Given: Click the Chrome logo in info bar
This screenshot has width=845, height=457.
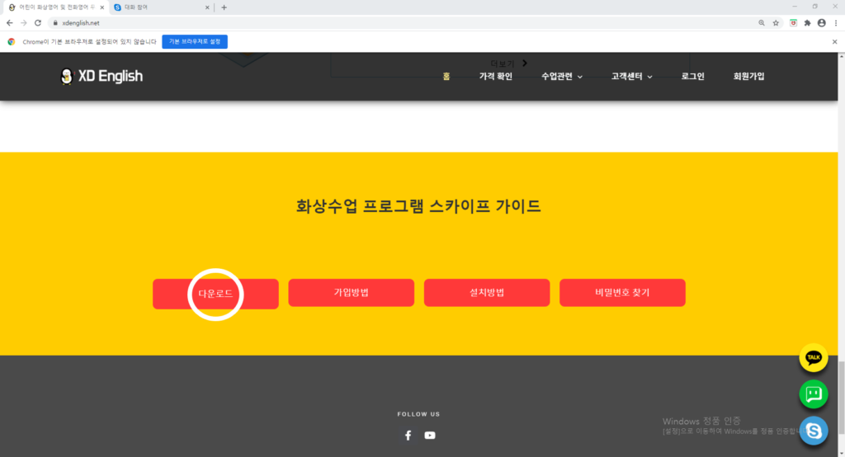Looking at the screenshot, I should pyautogui.click(x=12, y=41).
